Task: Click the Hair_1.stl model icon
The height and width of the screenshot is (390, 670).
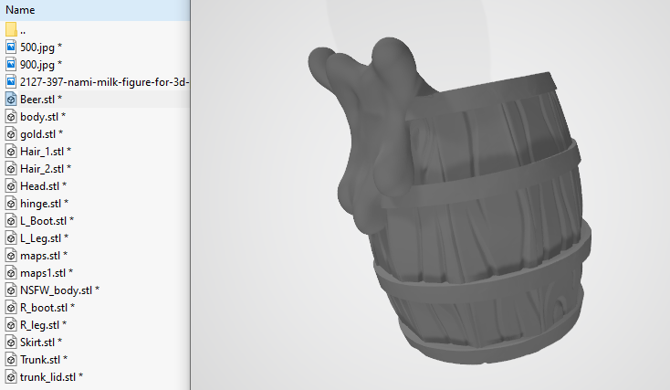Action: pyautogui.click(x=11, y=152)
